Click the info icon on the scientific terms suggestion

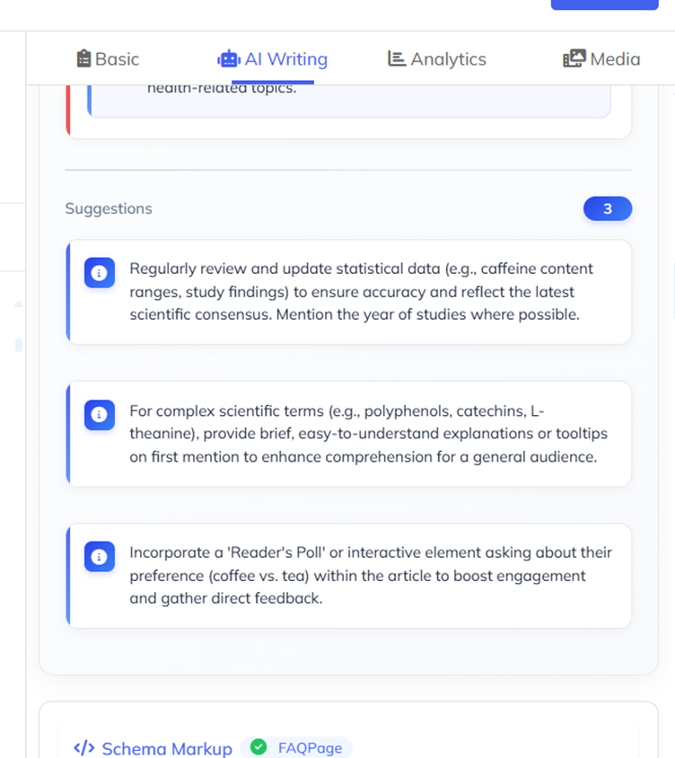tap(100, 415)
